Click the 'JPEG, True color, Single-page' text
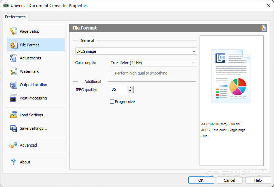274x187 pixels. [x=223, y=130]
